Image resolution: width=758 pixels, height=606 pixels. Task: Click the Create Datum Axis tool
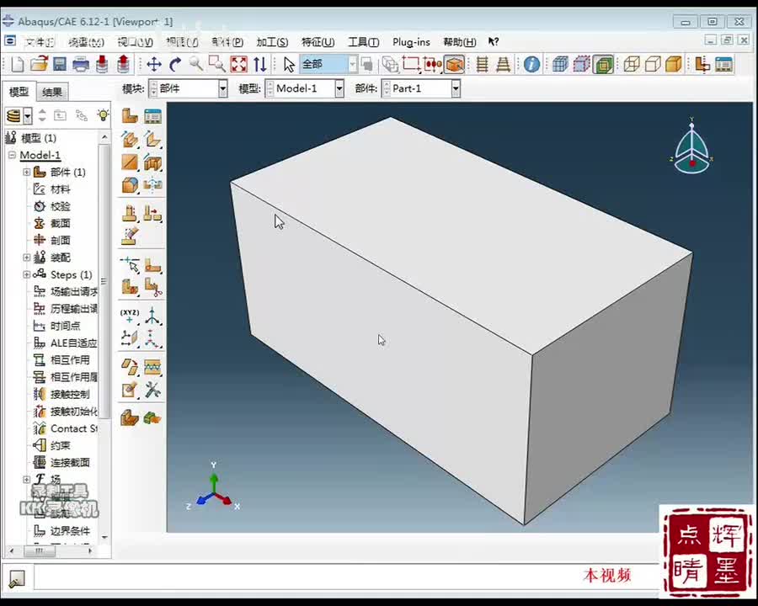click(x=152, y=316)
